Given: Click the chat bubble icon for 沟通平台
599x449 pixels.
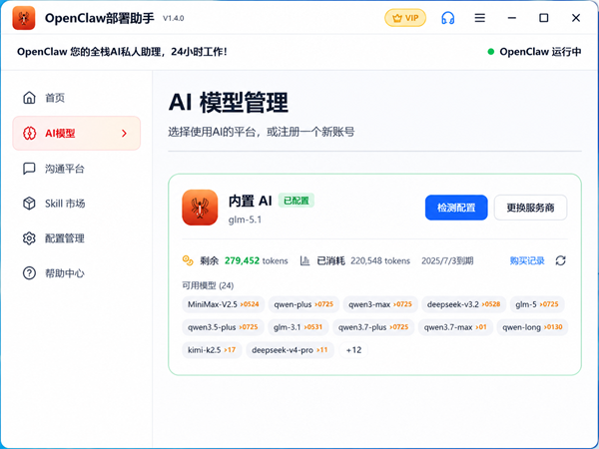Looking at the screenshot, I should click(29, 169).
